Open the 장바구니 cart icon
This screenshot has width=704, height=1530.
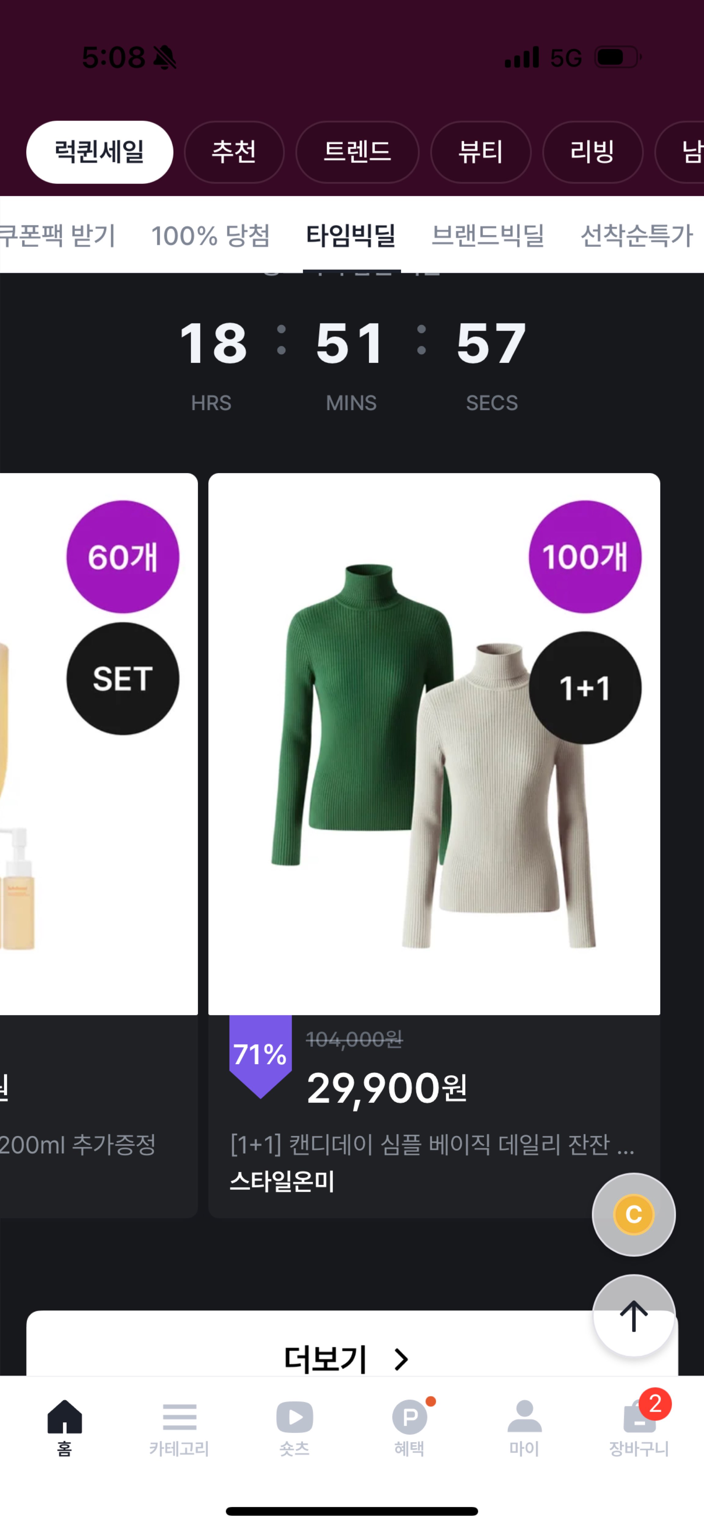(x=639, y=1417)
